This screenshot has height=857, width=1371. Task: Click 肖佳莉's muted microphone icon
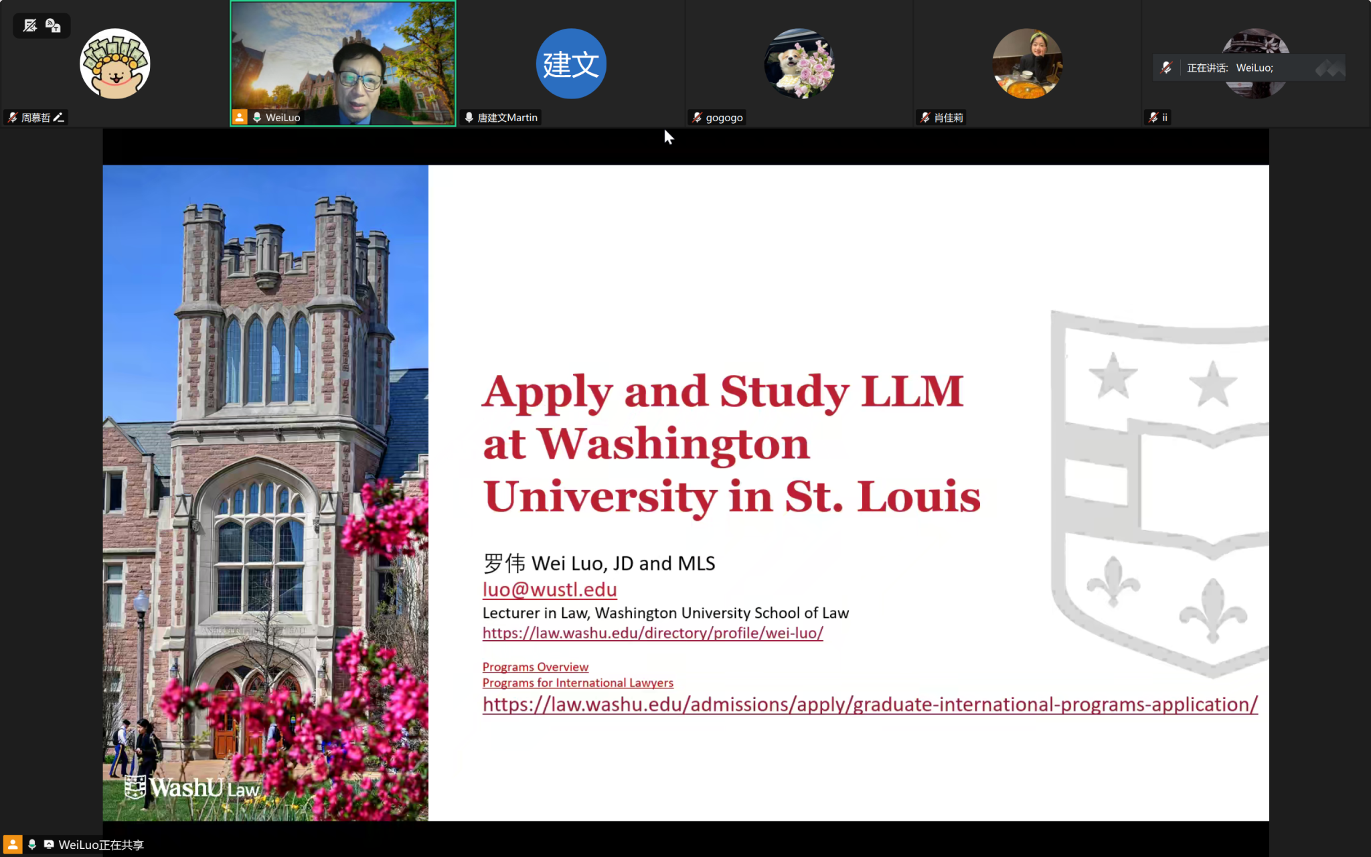click(x=925, y=117)
